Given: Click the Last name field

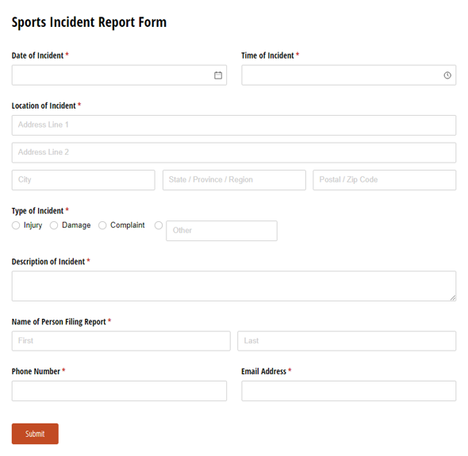Looking at the screenshot, I should coord(347,341).
